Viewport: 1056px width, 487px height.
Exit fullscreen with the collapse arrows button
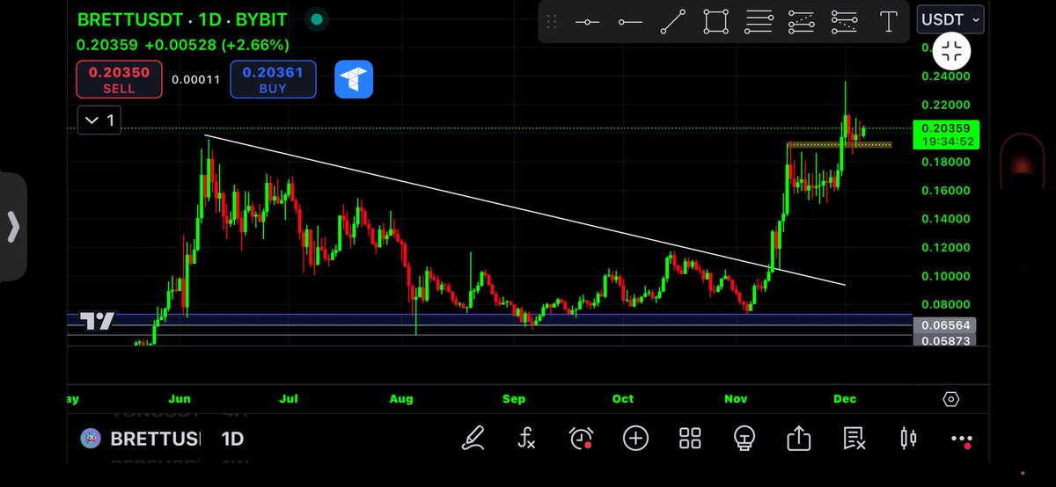click(951, 51)
